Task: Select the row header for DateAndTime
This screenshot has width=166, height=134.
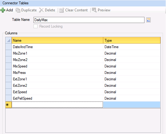Action: (9, 47)
